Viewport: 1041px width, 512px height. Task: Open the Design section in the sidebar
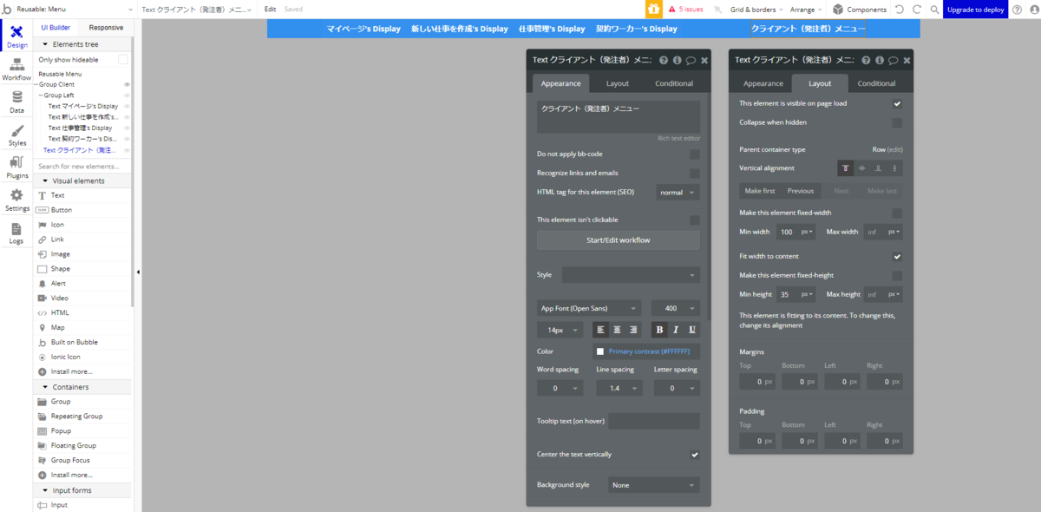[x=16, y=36]
